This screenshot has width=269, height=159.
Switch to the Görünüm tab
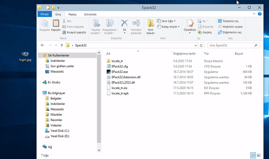[90, 14]
